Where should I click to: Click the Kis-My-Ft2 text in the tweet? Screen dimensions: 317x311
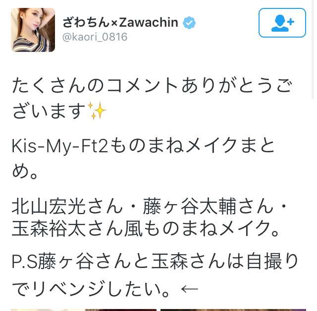(x=60, y=146)
